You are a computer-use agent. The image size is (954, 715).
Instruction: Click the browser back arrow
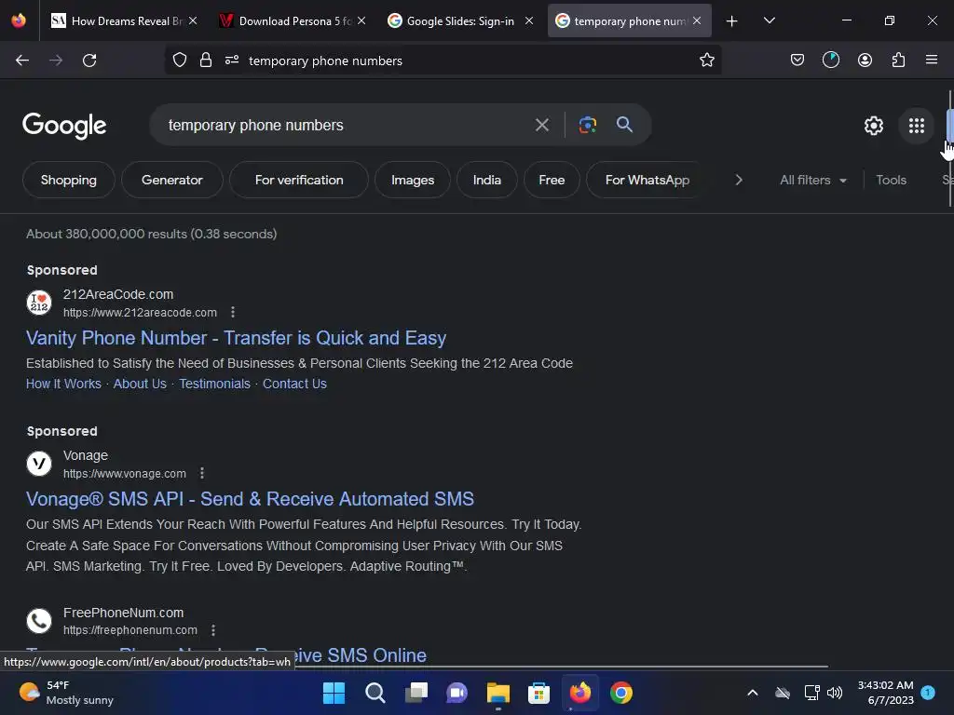pyautogui.click(x=22, y=61)
